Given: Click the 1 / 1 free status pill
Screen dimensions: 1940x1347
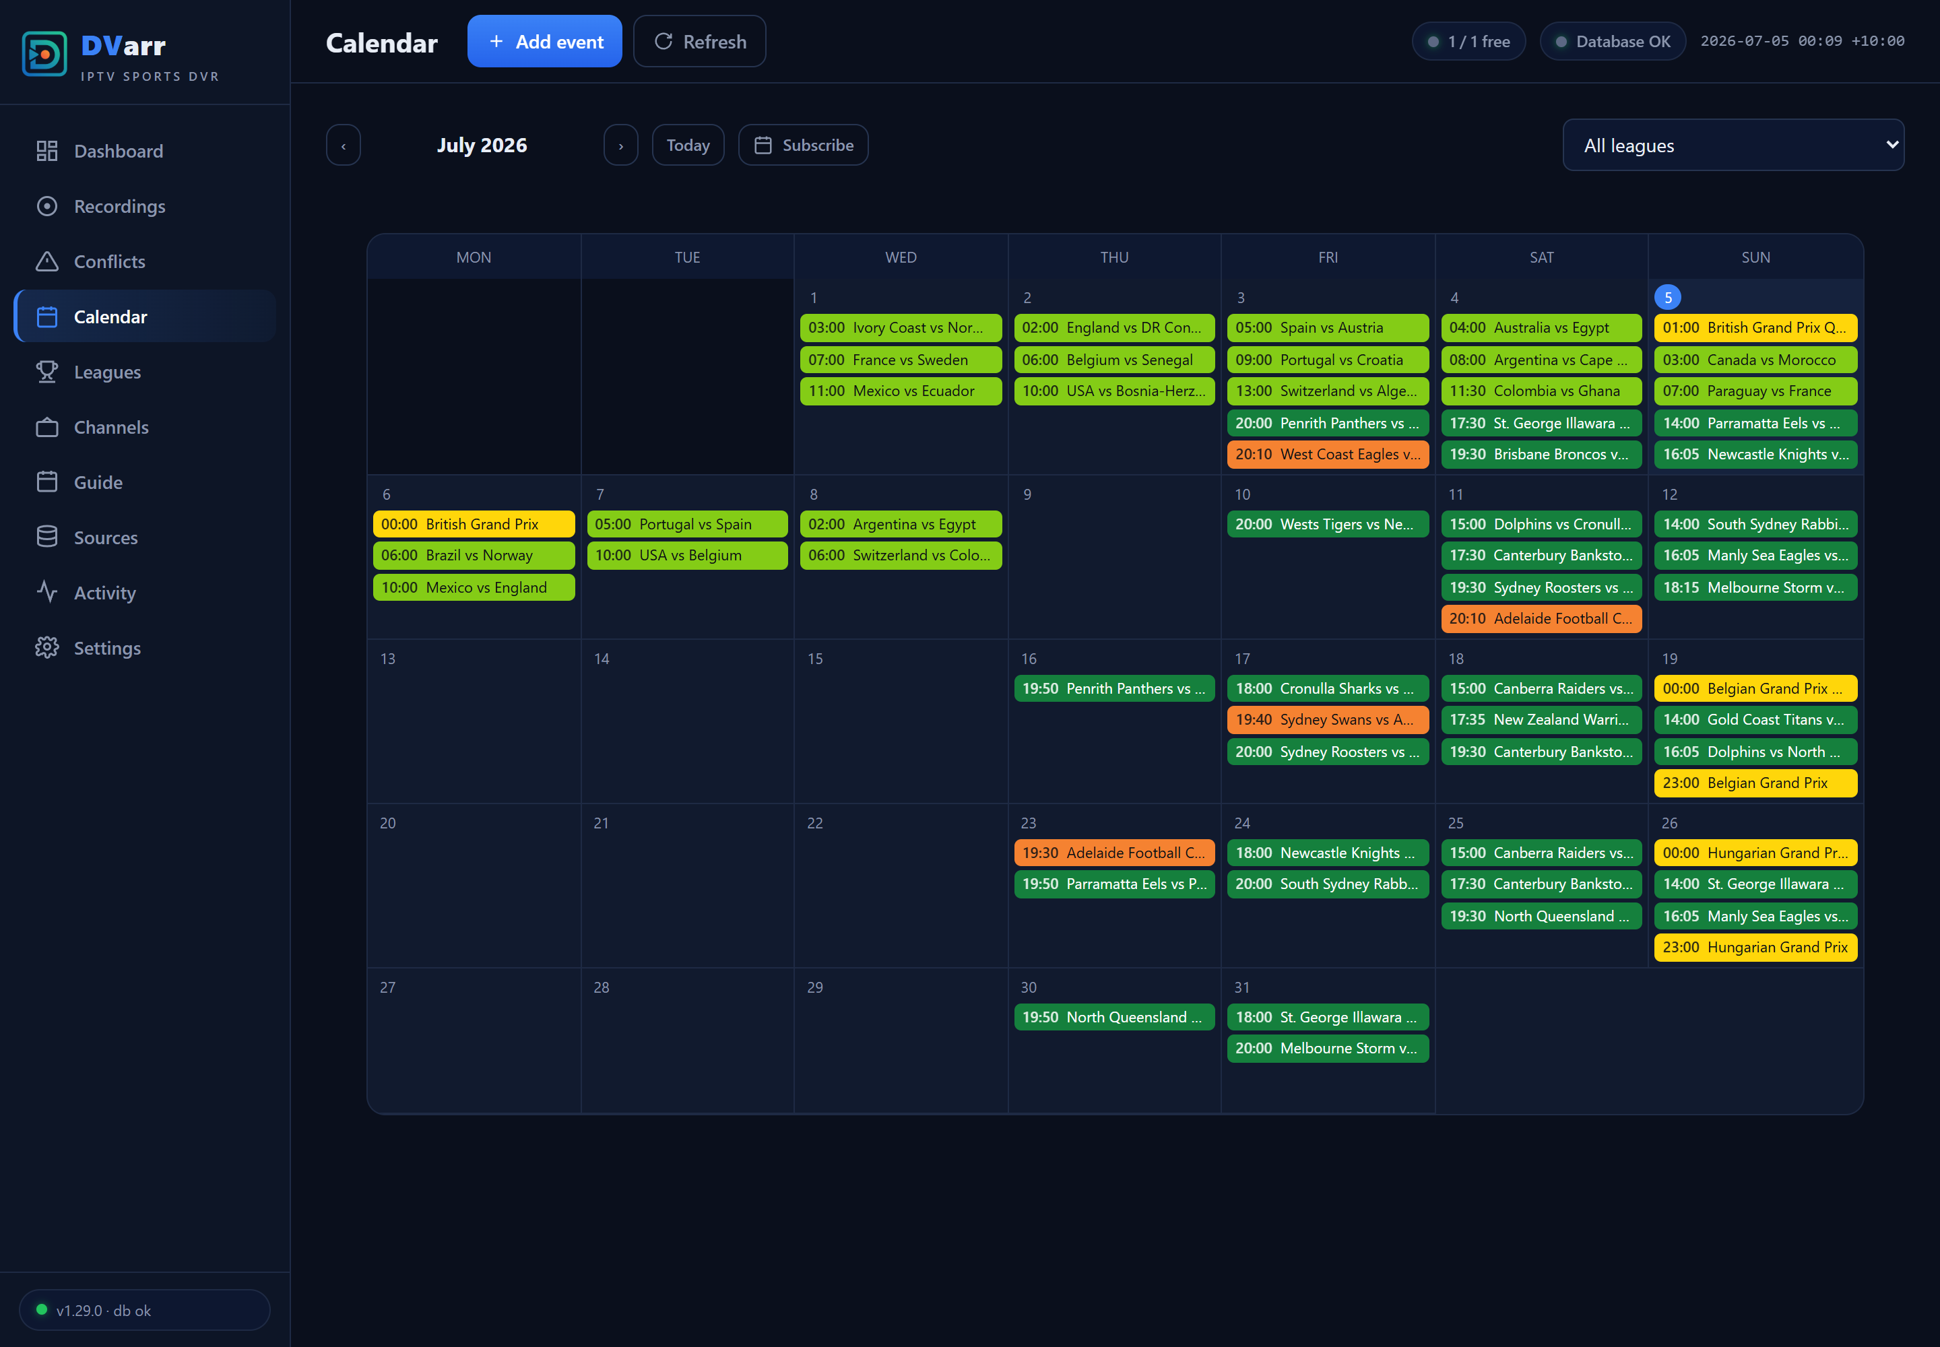Looking at the screenshot, I should pos(1468,41).
